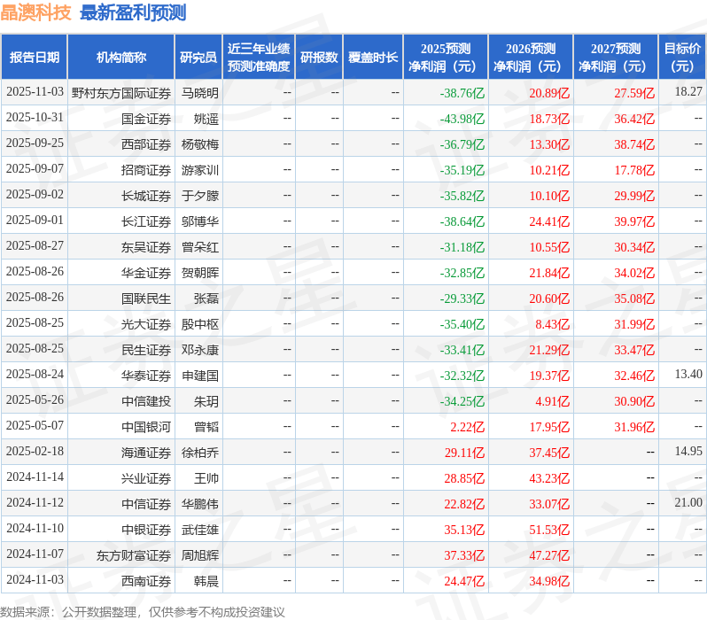The height and width of the screenshot is (620, 707).
Task: Select the 近三年业绩预测准确度 column header
Action: click(x=258, y=58)
